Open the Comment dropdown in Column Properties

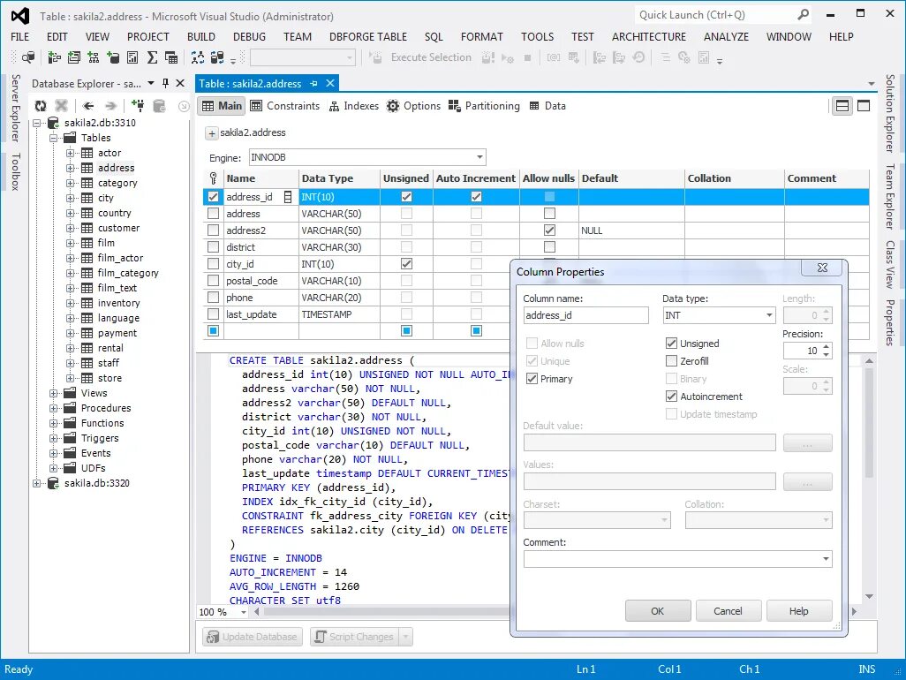[x=826, y=559]
